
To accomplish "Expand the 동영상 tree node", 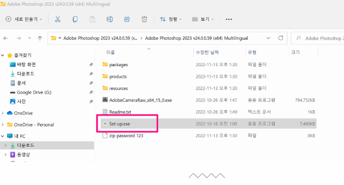I will click(6, 155).
